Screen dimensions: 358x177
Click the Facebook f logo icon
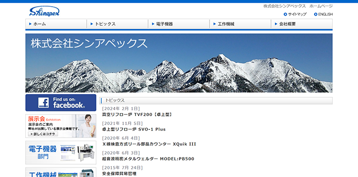coord(43,103)
